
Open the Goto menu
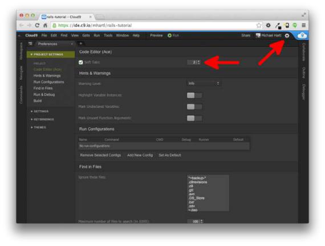(86, 35)
